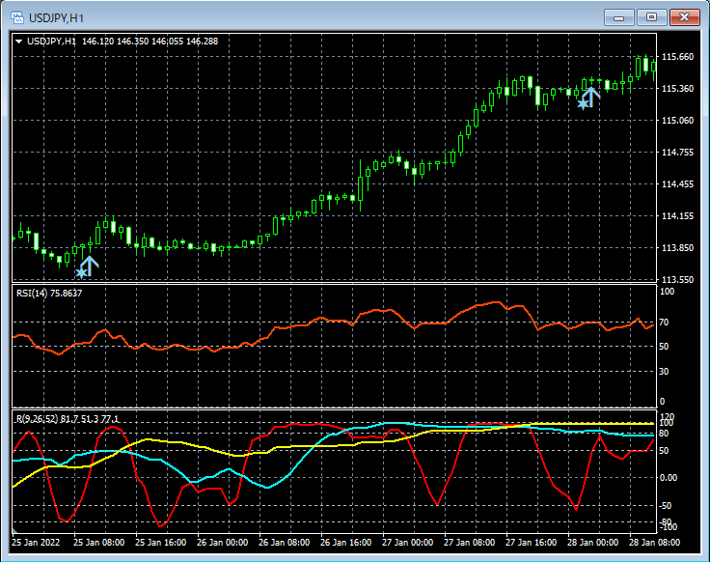Click the blue star marker beside left arrow
This screenshot has height=562, width=710.
pyautogui.click(x=81, y=273)
